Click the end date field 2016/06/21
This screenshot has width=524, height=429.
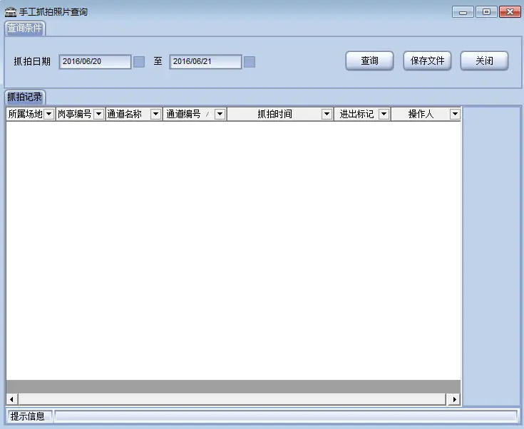[205, 62]
